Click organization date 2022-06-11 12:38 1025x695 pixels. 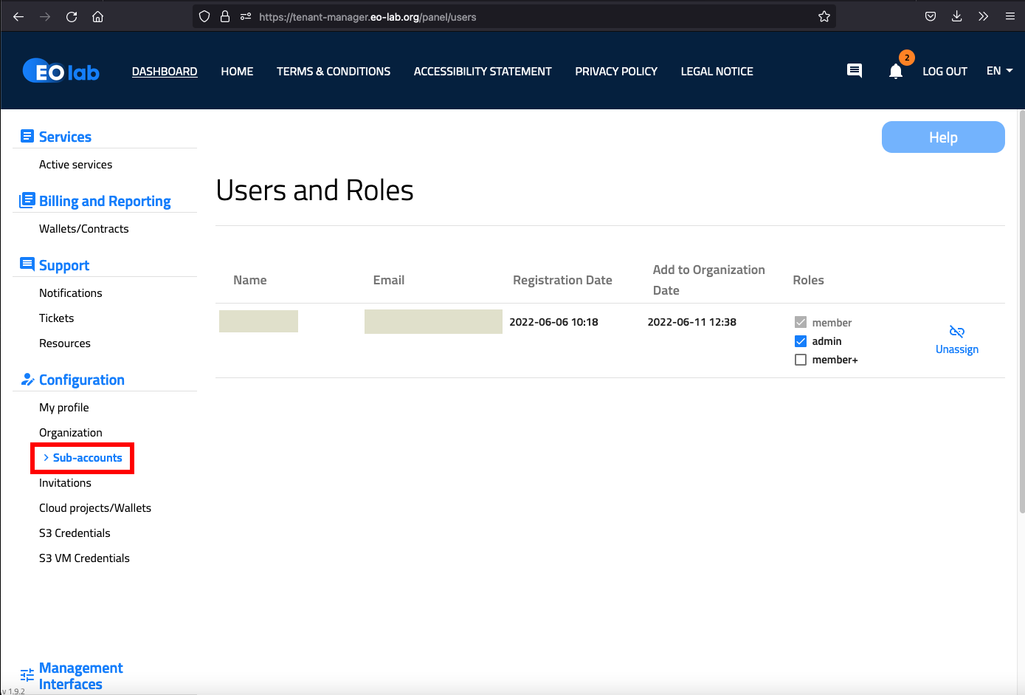(x=691, y=322)
